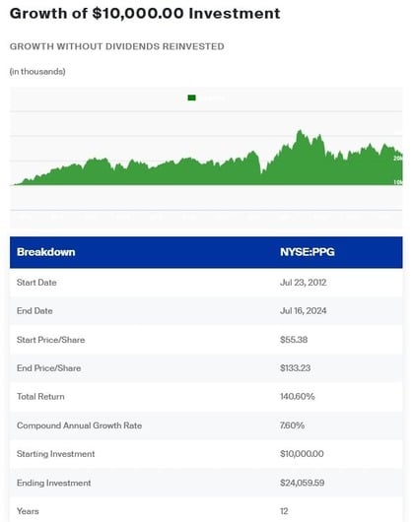Click the 'NYSE:PPG' column header
This screenshot has width=414, height=522.
[x=308, y=252]
